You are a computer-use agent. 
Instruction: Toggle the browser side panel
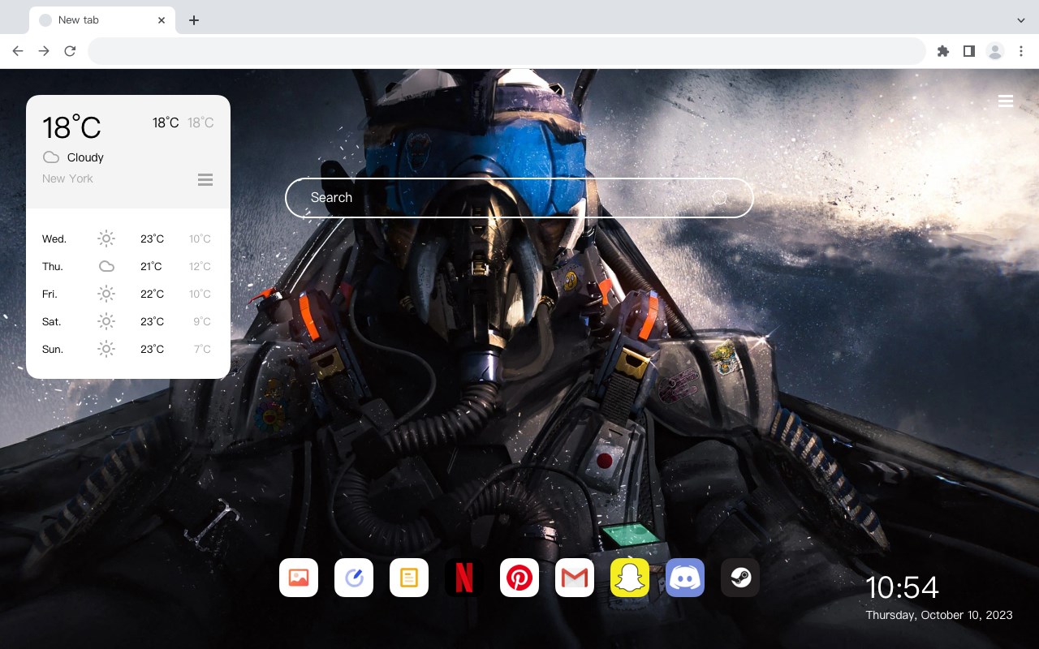click(x=968, y=51)
